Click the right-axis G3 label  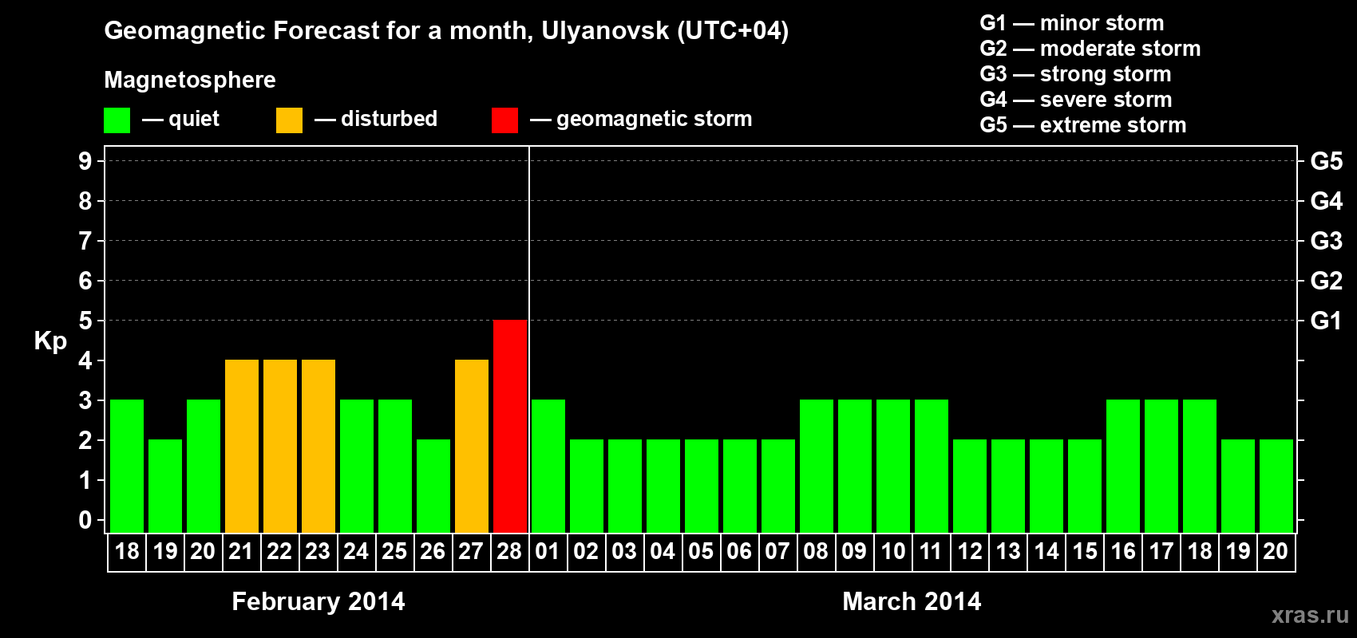pyautogui.click(x=1327, y=241)
